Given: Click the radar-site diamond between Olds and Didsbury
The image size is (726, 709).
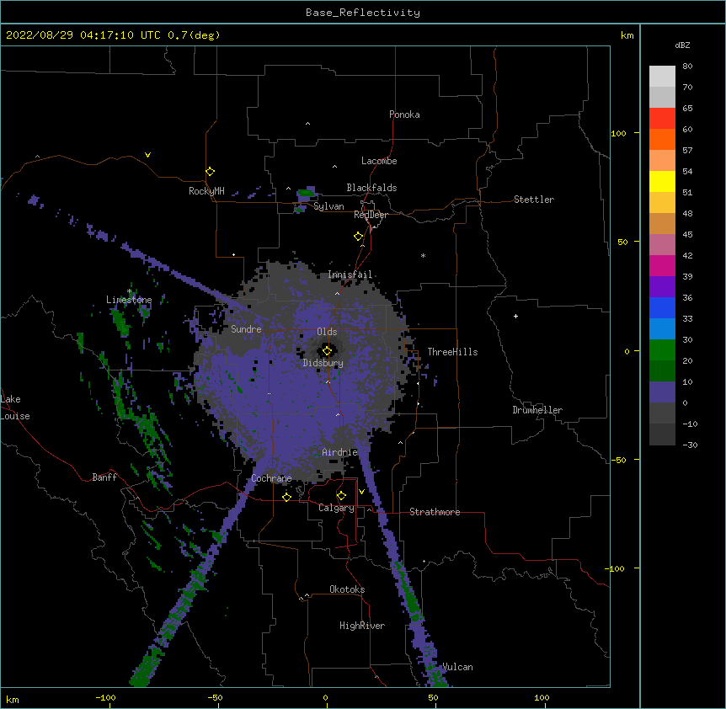Looking at the screenshot, I should (x=327, y=351).
